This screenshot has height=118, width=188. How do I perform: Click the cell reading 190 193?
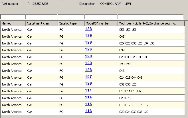(125, 64)
